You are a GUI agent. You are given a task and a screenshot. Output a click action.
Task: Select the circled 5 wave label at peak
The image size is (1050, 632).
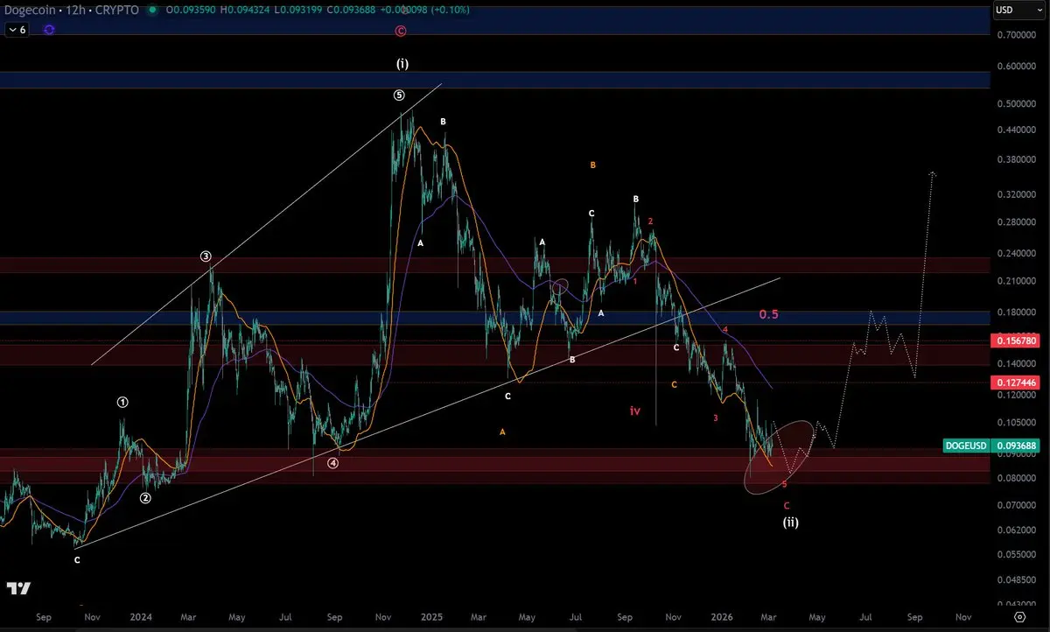tap(399, 95)
